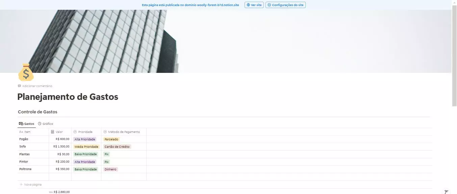Open the sum calculation under the Valor column

point(60,192)
